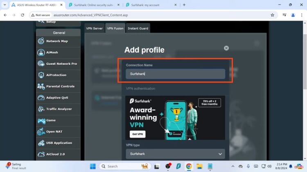
Task: Click taskbar microphone icon
Action: tap(248, 166)
